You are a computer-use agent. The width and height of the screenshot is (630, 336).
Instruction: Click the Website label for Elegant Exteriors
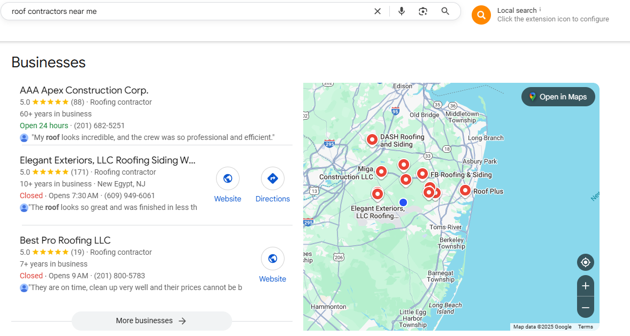pyautogui.click(x=228, y=199)
